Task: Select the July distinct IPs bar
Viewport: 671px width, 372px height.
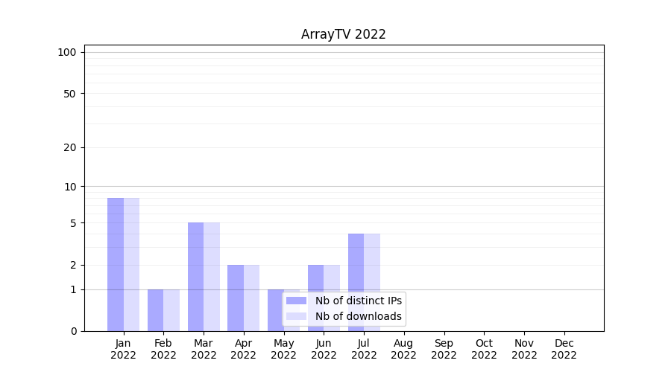Action: (356, 282)
